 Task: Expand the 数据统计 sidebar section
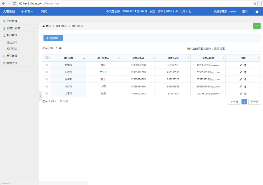coord(19,63)
